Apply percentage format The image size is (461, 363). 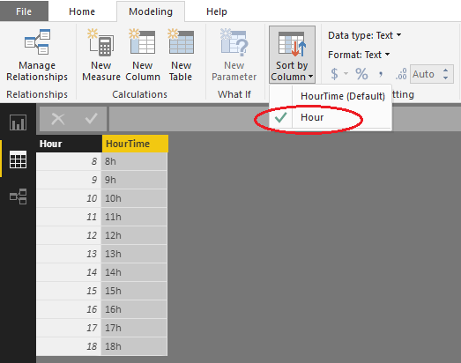[x=361, y=74]
